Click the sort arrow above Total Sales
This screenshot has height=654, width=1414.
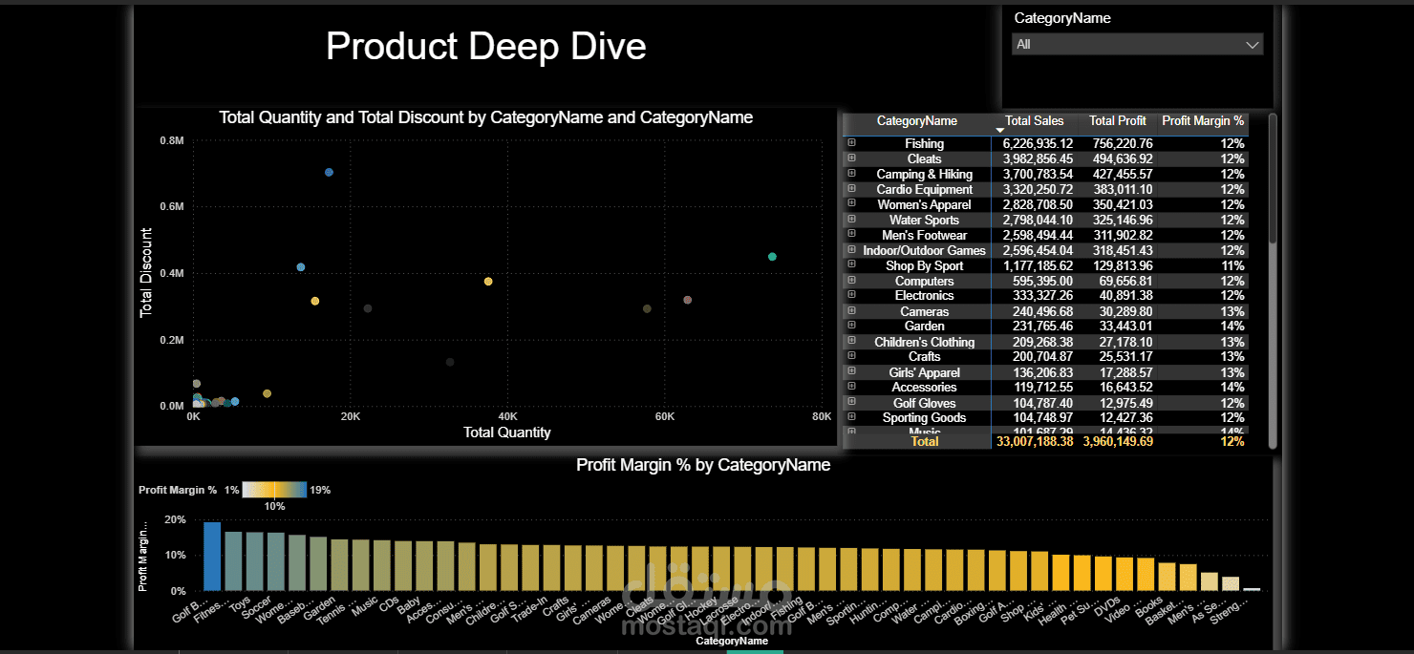[1000, 130]
